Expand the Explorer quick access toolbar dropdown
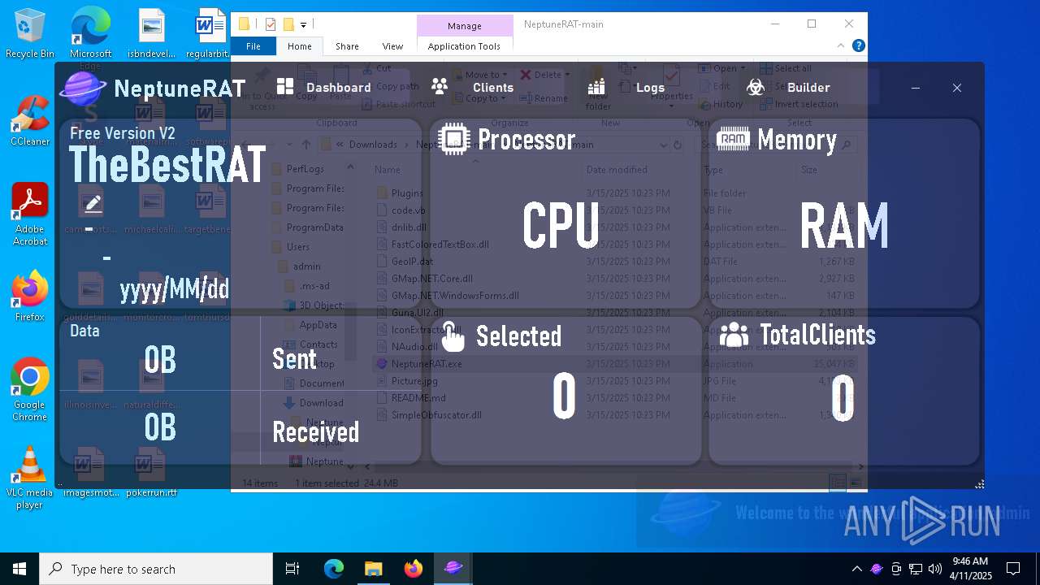Viewport: 1040px width, 585px height. 303,24
